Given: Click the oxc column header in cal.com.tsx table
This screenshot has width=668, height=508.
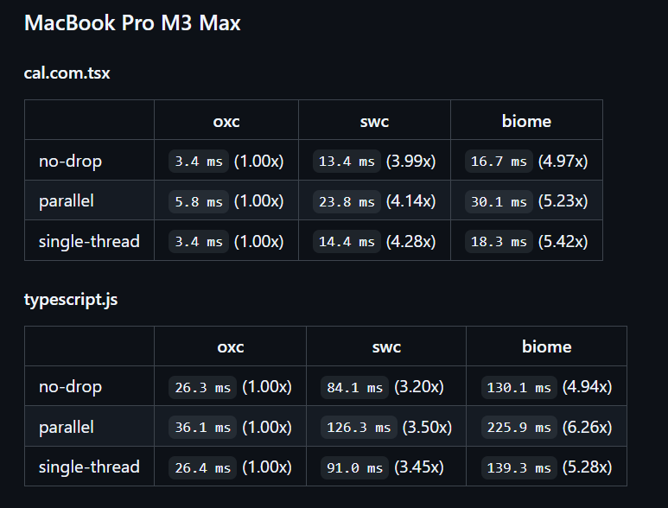Looking at the screenshot, I should 226,121.
